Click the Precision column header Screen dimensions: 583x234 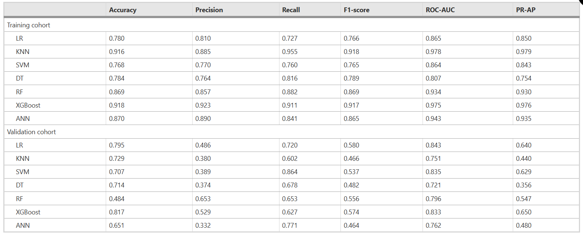[209, 10]
